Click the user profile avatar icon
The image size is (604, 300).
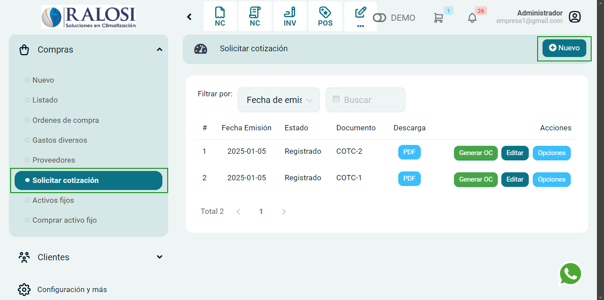(x=574, y=17)
